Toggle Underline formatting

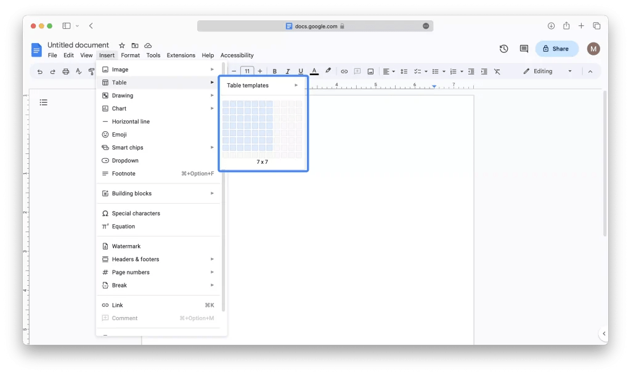pyautogui.click(x=301, y=71)
